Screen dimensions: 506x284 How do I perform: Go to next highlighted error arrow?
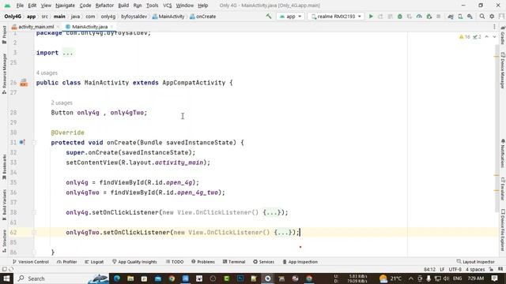pos(494,37)
